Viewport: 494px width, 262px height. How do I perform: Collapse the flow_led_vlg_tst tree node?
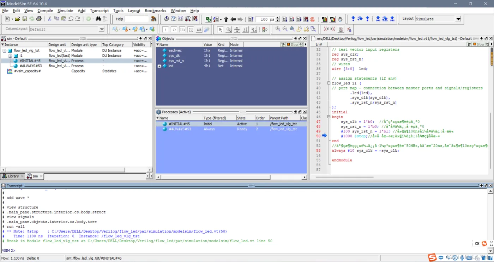click(5, 51)
